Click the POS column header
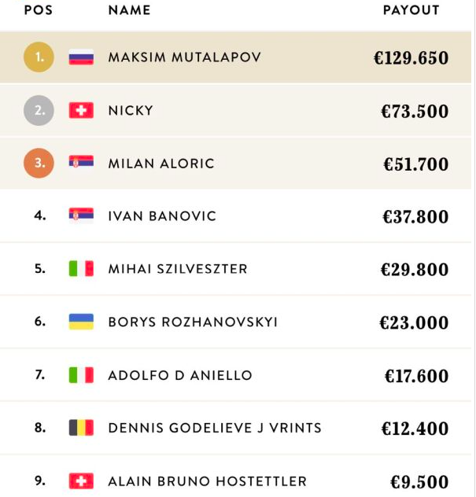The height and width of the screenshot is (497, 476). click(x=38, y=11)
